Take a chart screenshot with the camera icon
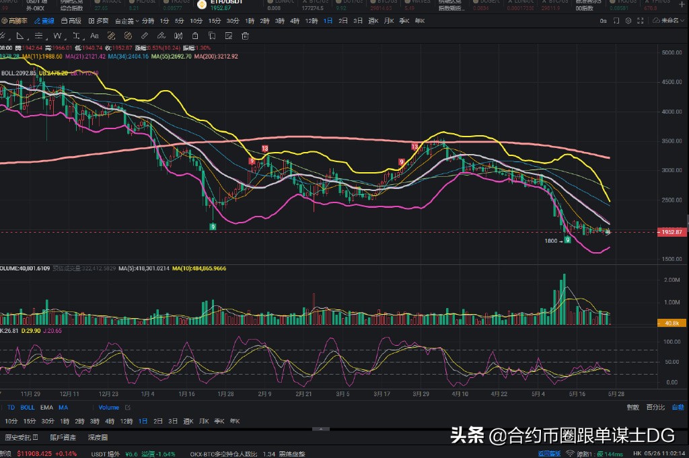Screen dimensions: 689x458 coord(616,21)
